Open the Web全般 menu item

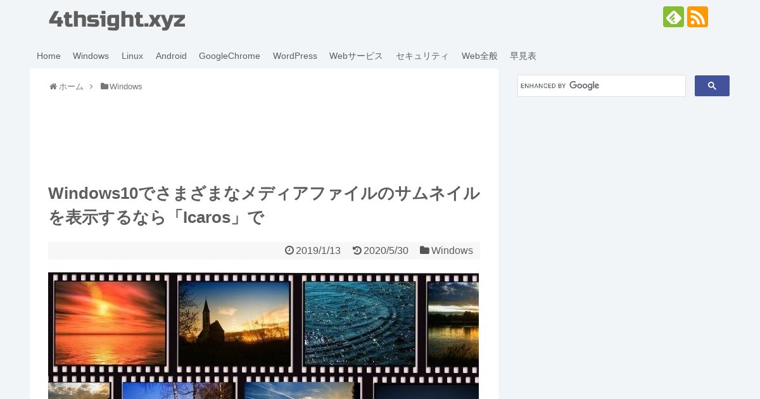coord(479,56)
